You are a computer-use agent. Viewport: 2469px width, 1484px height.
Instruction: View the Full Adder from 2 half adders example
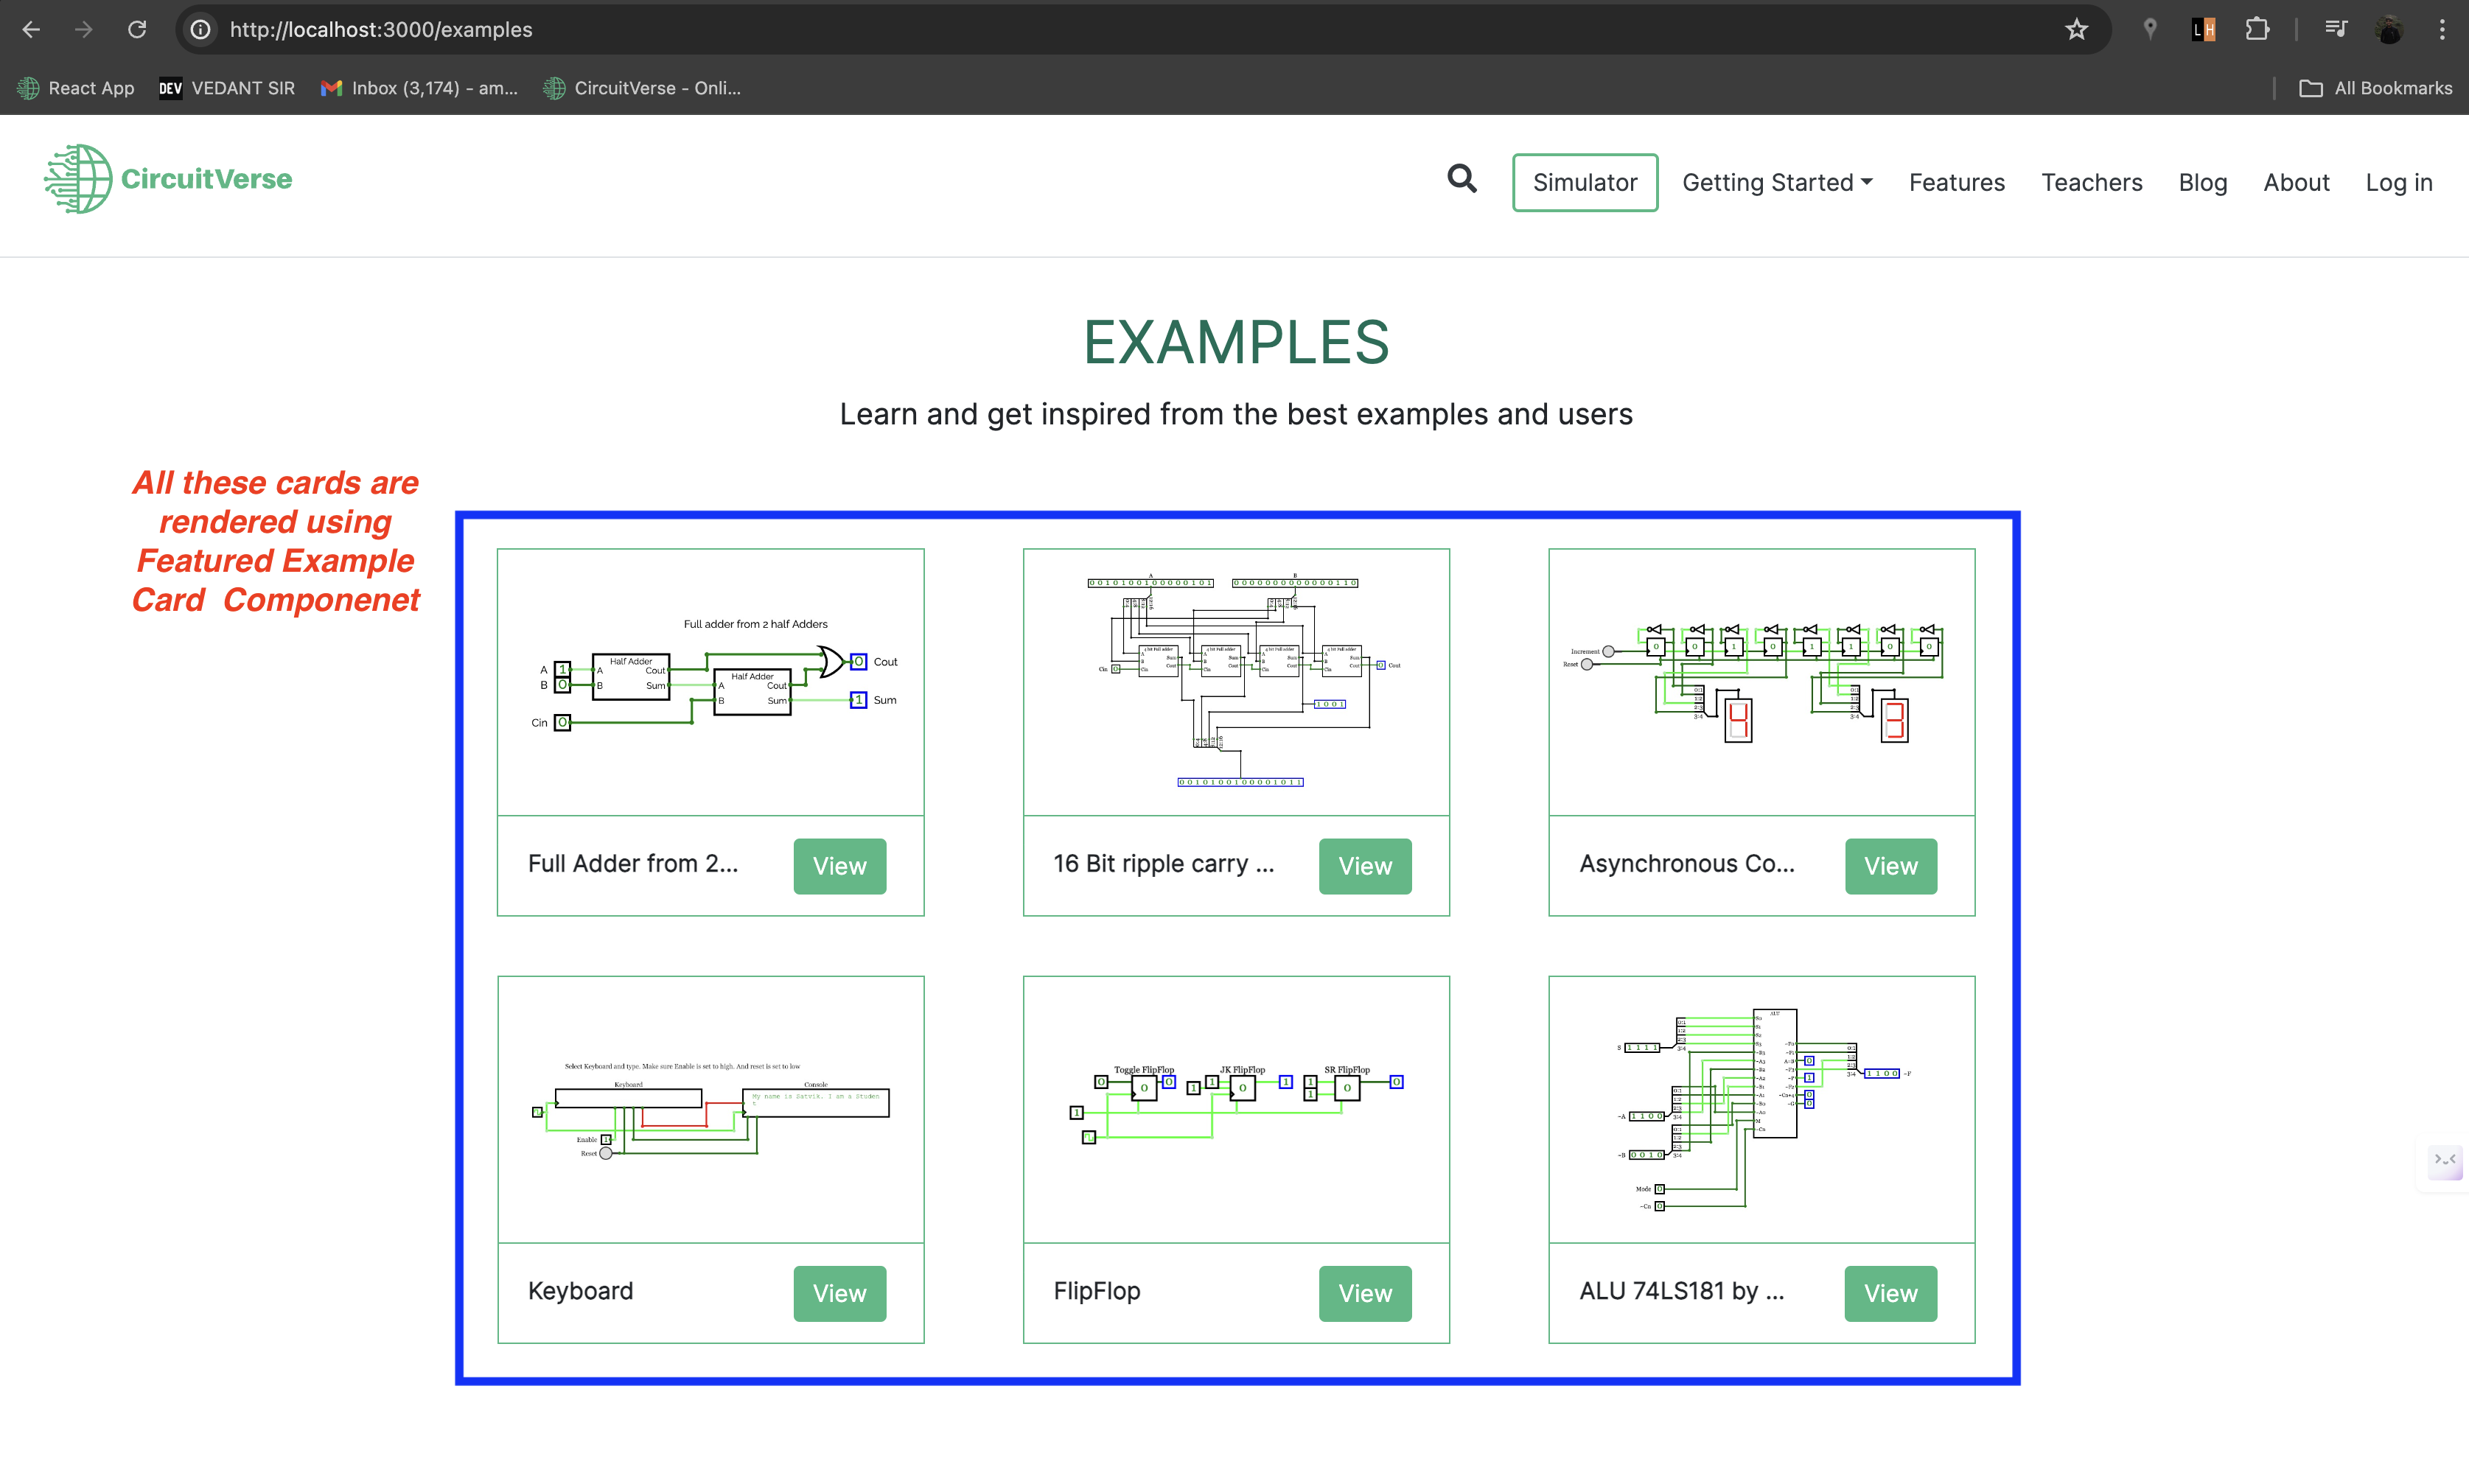point(839,866)
